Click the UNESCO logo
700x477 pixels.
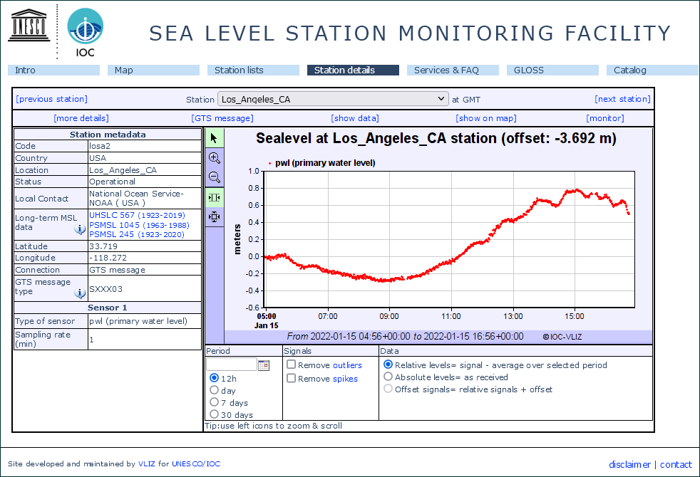[29, 26]
